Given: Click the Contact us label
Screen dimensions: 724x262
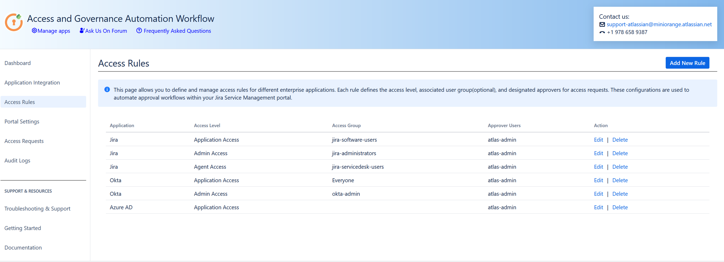Looking at the screenshot, I should pyautogui.click(x=614, y=17).
